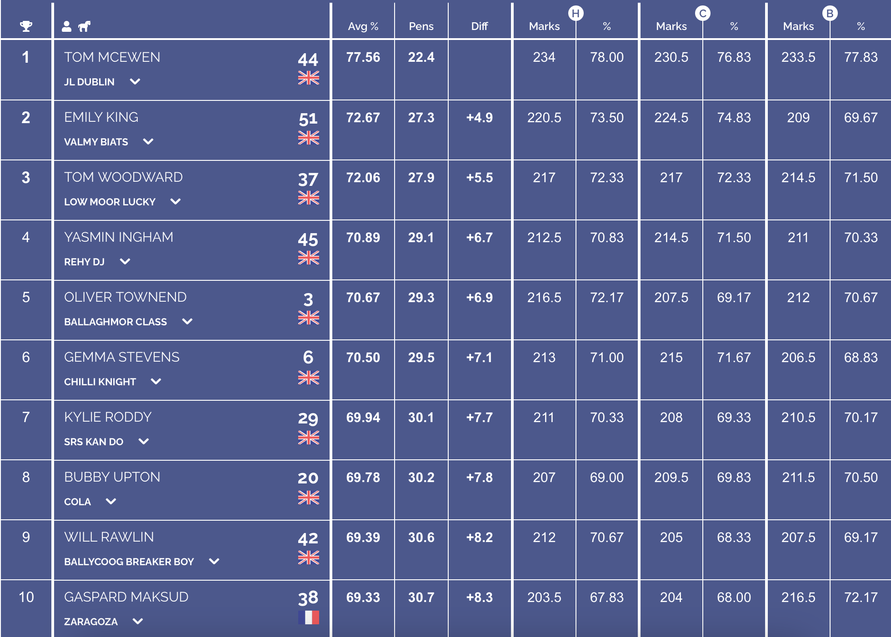Click Kylie Roddy's competitor number 29

(x=308, y=418)
